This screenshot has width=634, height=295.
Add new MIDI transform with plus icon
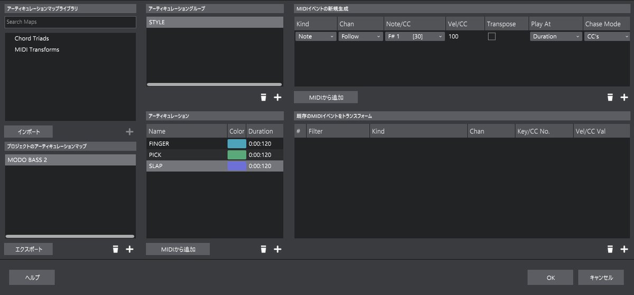(x=624, y=249)
